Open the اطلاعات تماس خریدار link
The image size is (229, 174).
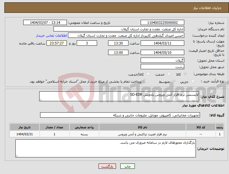point(51,35)
